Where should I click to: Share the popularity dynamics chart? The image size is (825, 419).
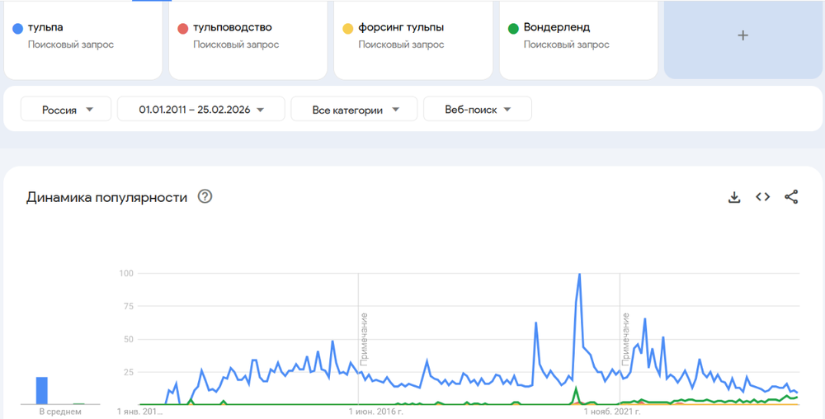pos(791,196)
